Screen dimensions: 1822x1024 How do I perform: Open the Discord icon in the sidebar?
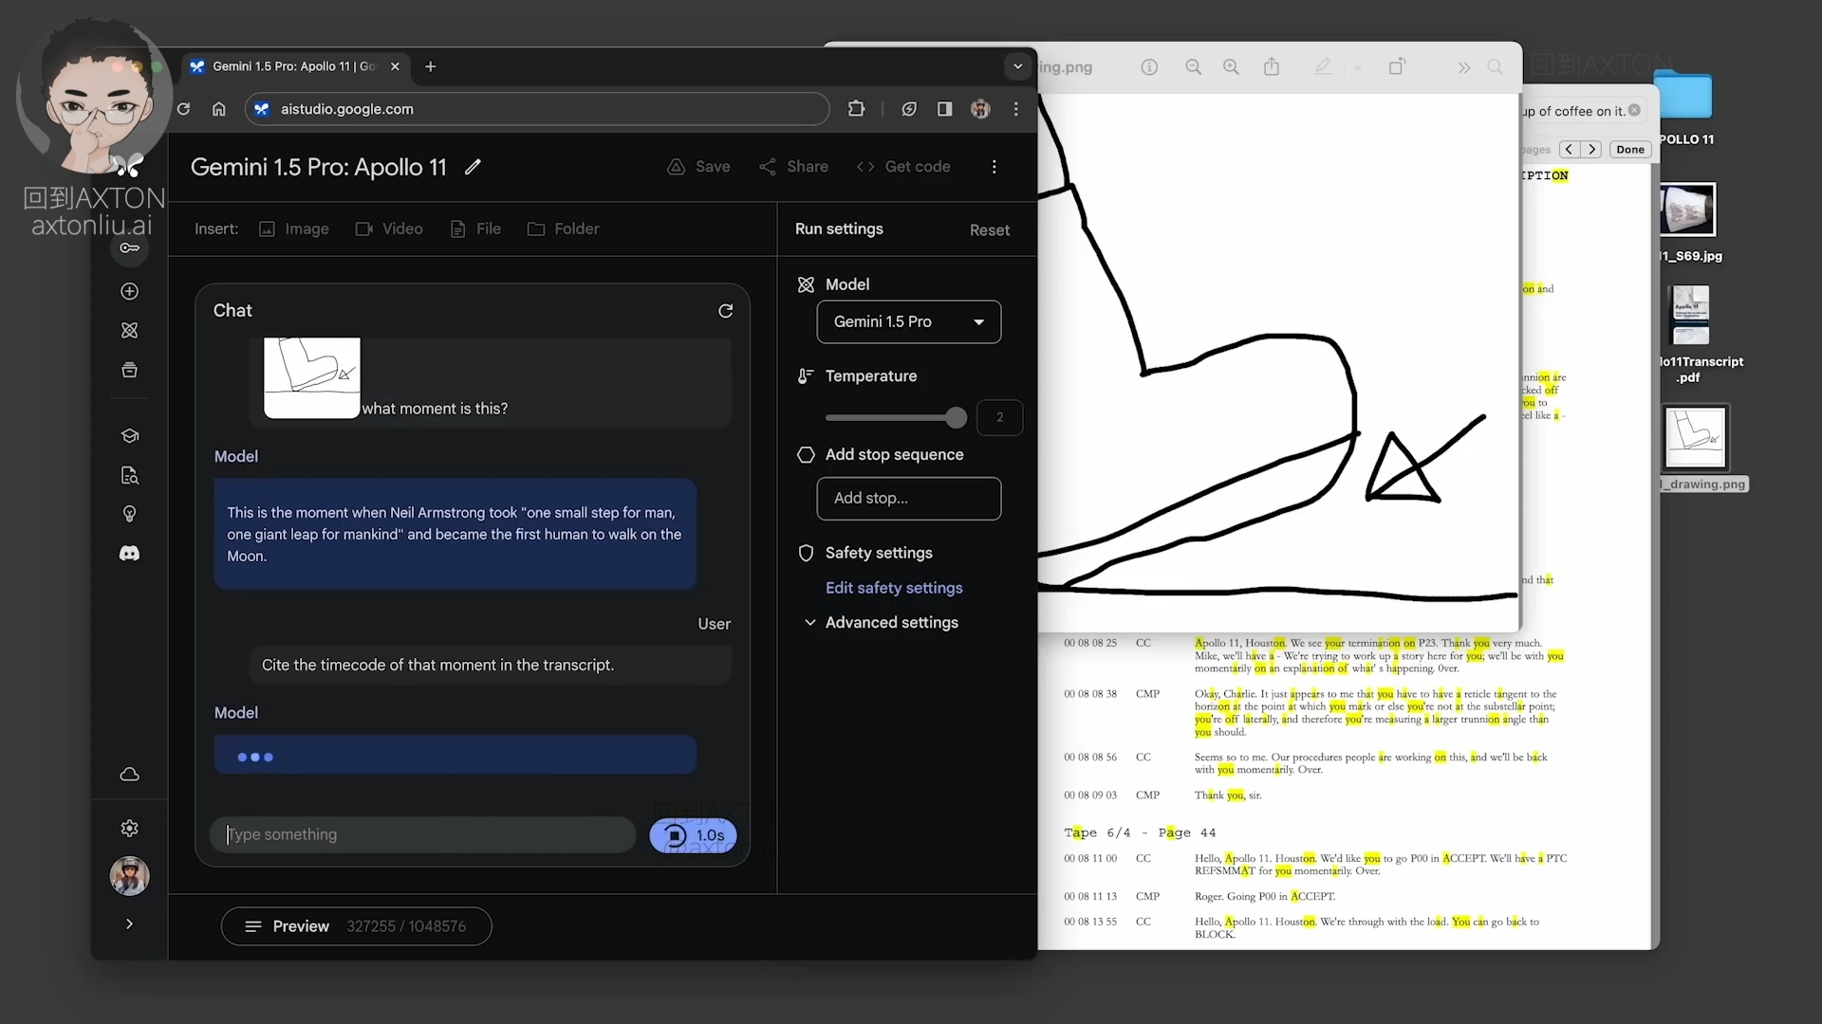click(x=130, y=553)
